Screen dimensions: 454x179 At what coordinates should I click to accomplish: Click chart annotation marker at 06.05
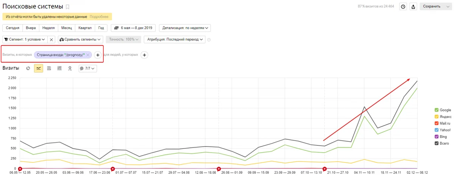click(x=20, y=169)
